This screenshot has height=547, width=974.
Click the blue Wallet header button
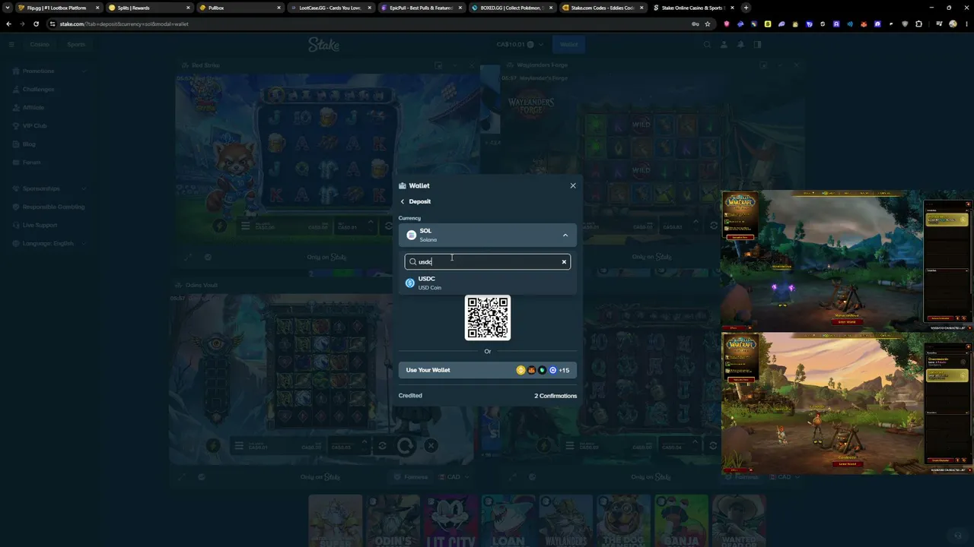coord(569,44)
